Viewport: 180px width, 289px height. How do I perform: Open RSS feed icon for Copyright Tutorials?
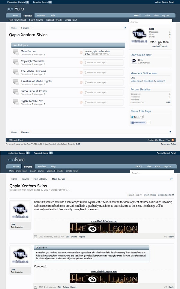tap(81, 63)
